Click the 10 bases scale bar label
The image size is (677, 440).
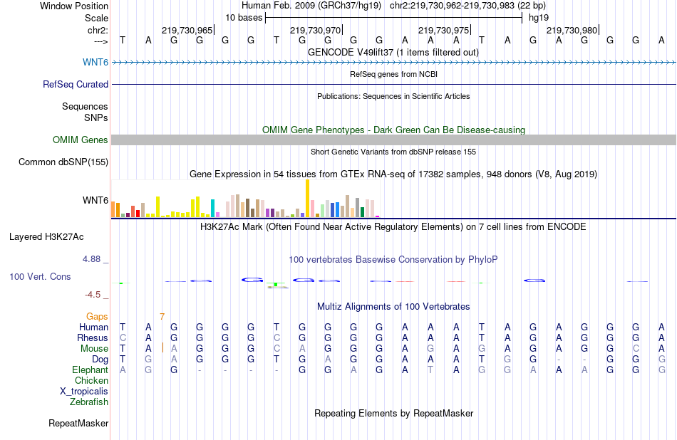[x=244, y=18]
